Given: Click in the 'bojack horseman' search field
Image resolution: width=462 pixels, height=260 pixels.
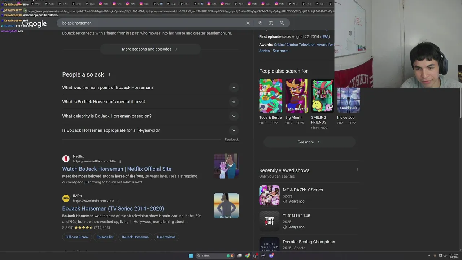Looking at the screenshot, I should coord(152,23).
